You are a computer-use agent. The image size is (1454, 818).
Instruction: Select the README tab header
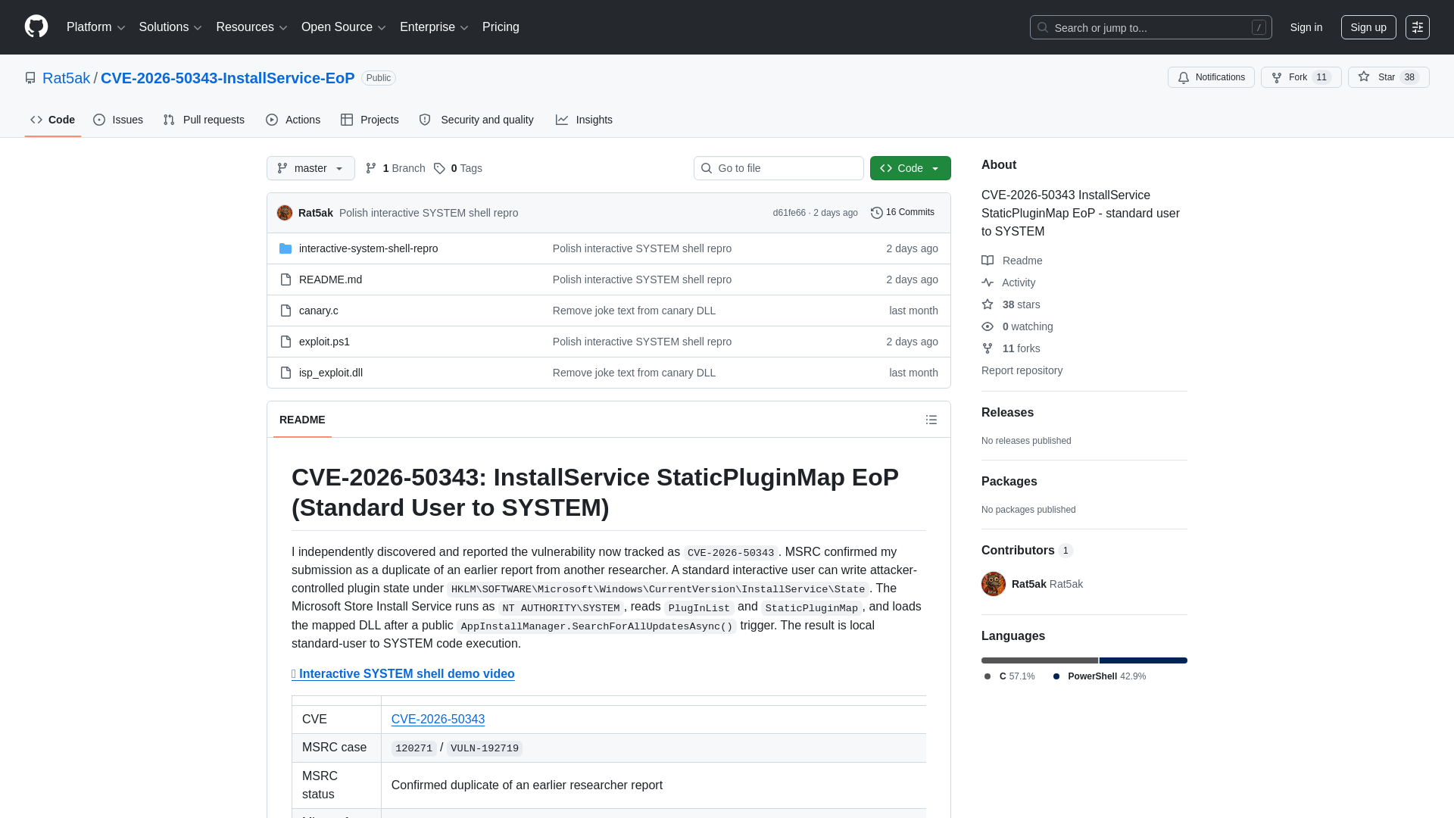tap(302, 420)
